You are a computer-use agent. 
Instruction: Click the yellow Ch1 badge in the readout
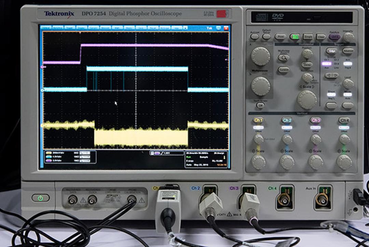click(x=49, y=153)
